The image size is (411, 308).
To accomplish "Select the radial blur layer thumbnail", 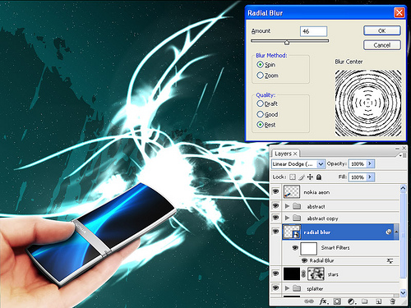I will [x=292, y=232].
